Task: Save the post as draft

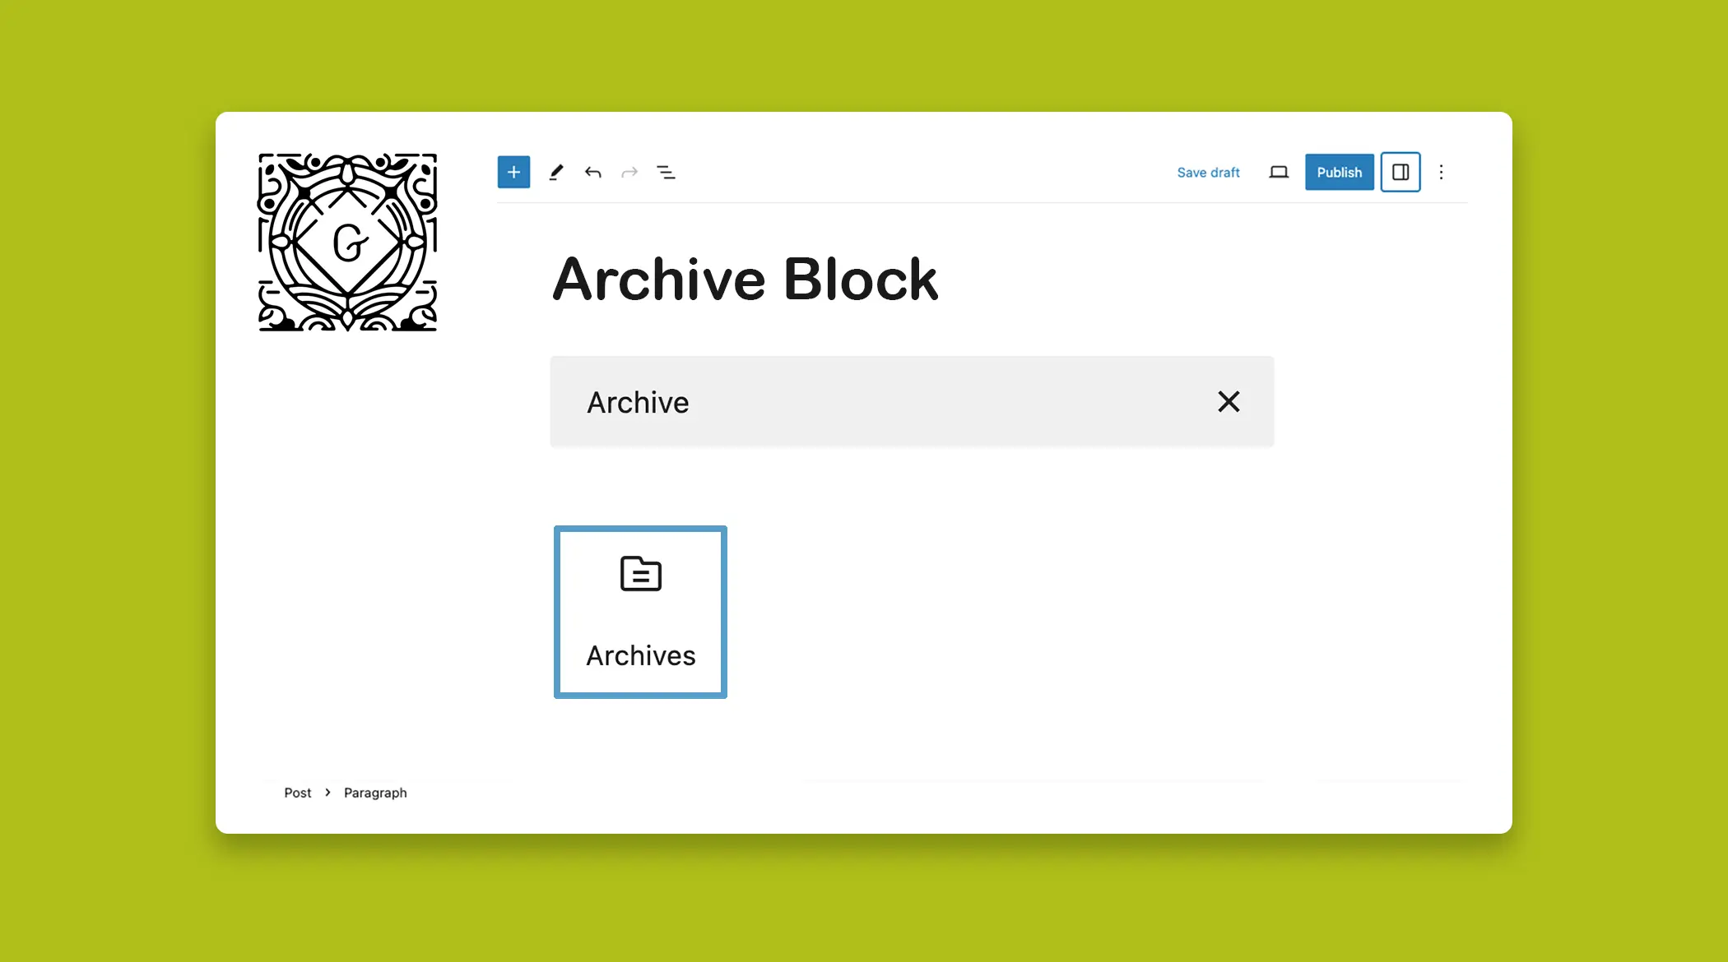Action: (1206, 172)
